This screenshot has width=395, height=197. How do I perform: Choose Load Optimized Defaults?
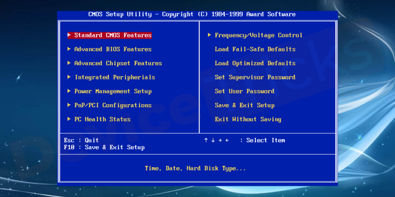tap(255, 63)
